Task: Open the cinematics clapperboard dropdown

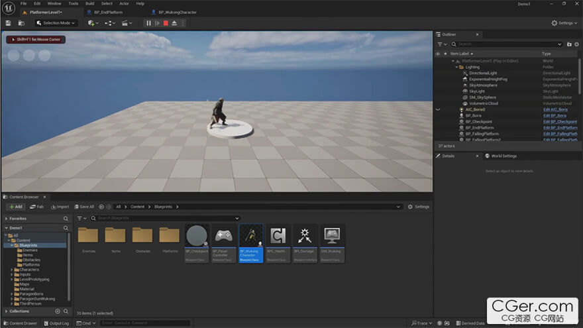Action: 127,23
